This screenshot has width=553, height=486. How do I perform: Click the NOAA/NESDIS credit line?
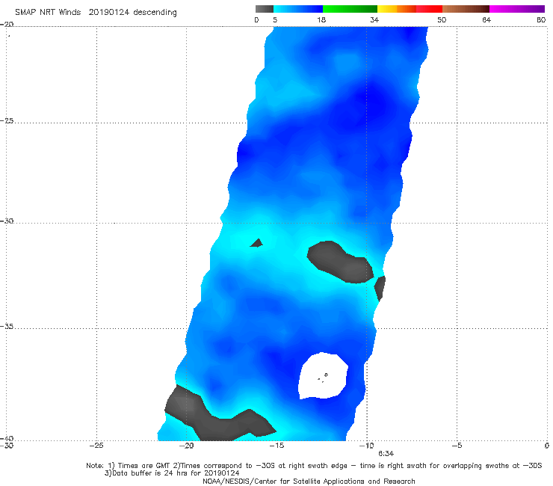[x=309, y=482]
